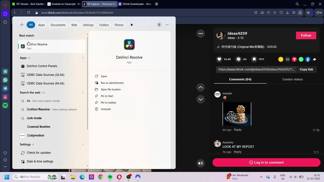The height and width of the screenshot is (182, 324).
Task: Click Log in to comment button
Action: [266, 163]
